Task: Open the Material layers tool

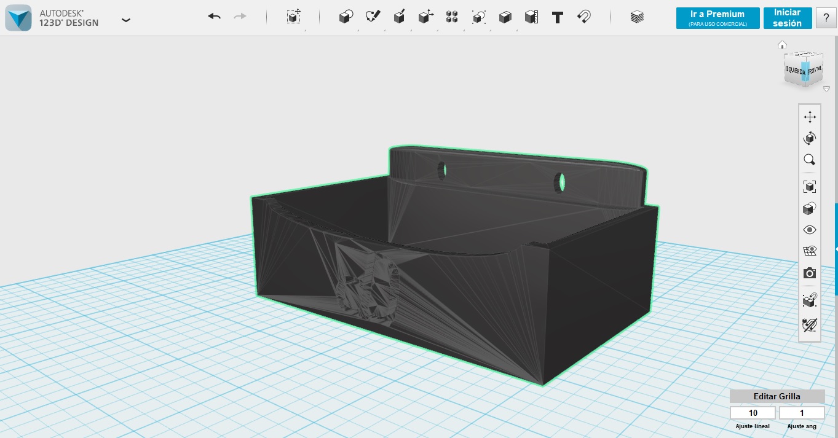Action: pos(637,17)
